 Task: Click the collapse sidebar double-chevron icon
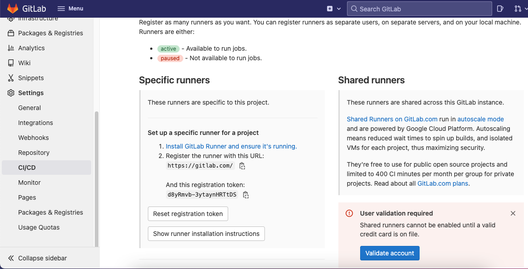11,258
